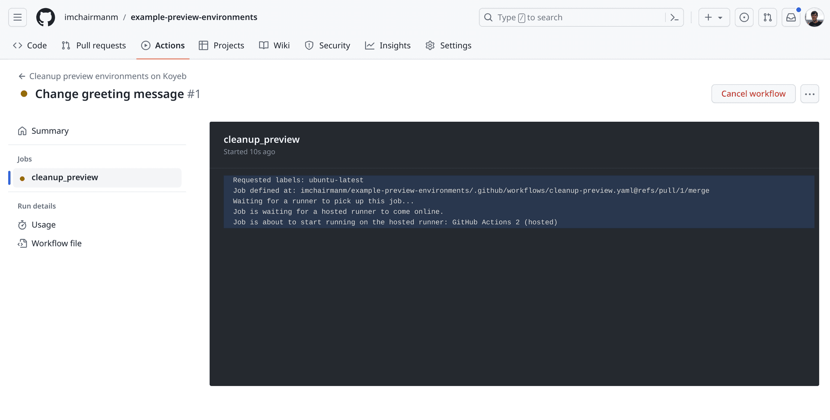This screenshot has width=830, height=420.
Task: Select the cleanup_preview job under Jobs
Action: 65,177
